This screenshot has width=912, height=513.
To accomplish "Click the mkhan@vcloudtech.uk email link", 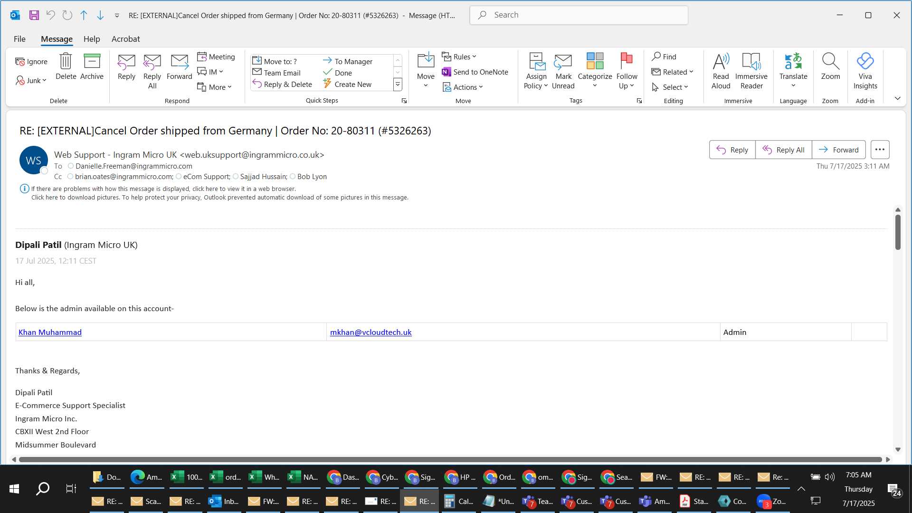I will pyautogui.click(x=370, y=332).
